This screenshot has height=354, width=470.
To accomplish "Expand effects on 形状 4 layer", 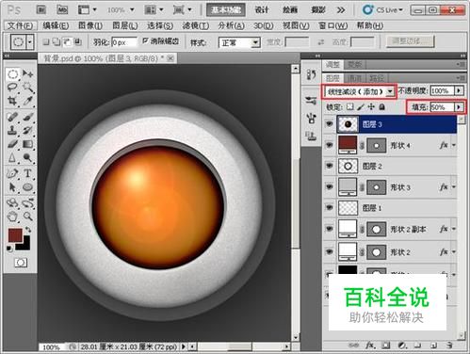I will point(454,145).
